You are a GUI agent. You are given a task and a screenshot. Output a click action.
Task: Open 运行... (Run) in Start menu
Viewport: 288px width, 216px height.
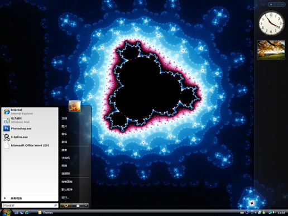click(65, 197)
